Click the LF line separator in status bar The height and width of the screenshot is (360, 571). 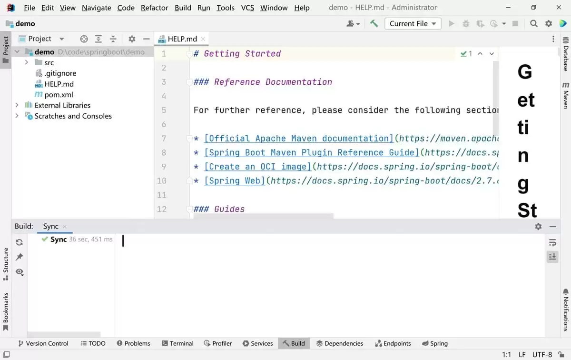[x=522, y=355]
